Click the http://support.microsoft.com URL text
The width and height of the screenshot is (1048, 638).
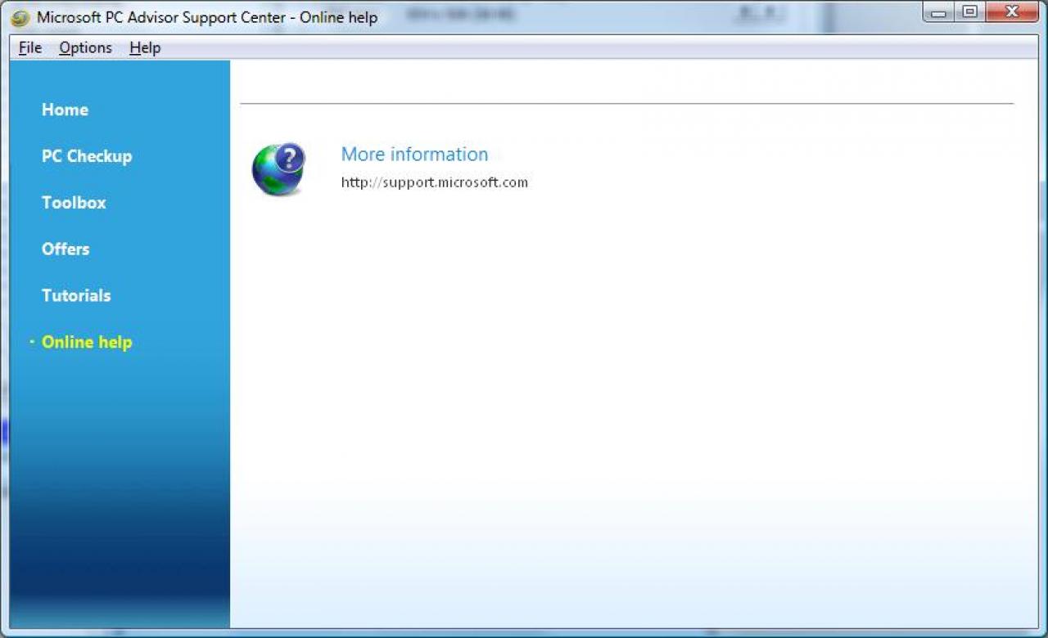click(x=435, y=182)
